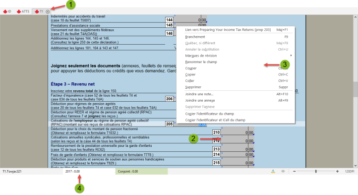Click the zoom out minus icon
Viewport: 358px width, 195px height.
[x=295, y=171]
